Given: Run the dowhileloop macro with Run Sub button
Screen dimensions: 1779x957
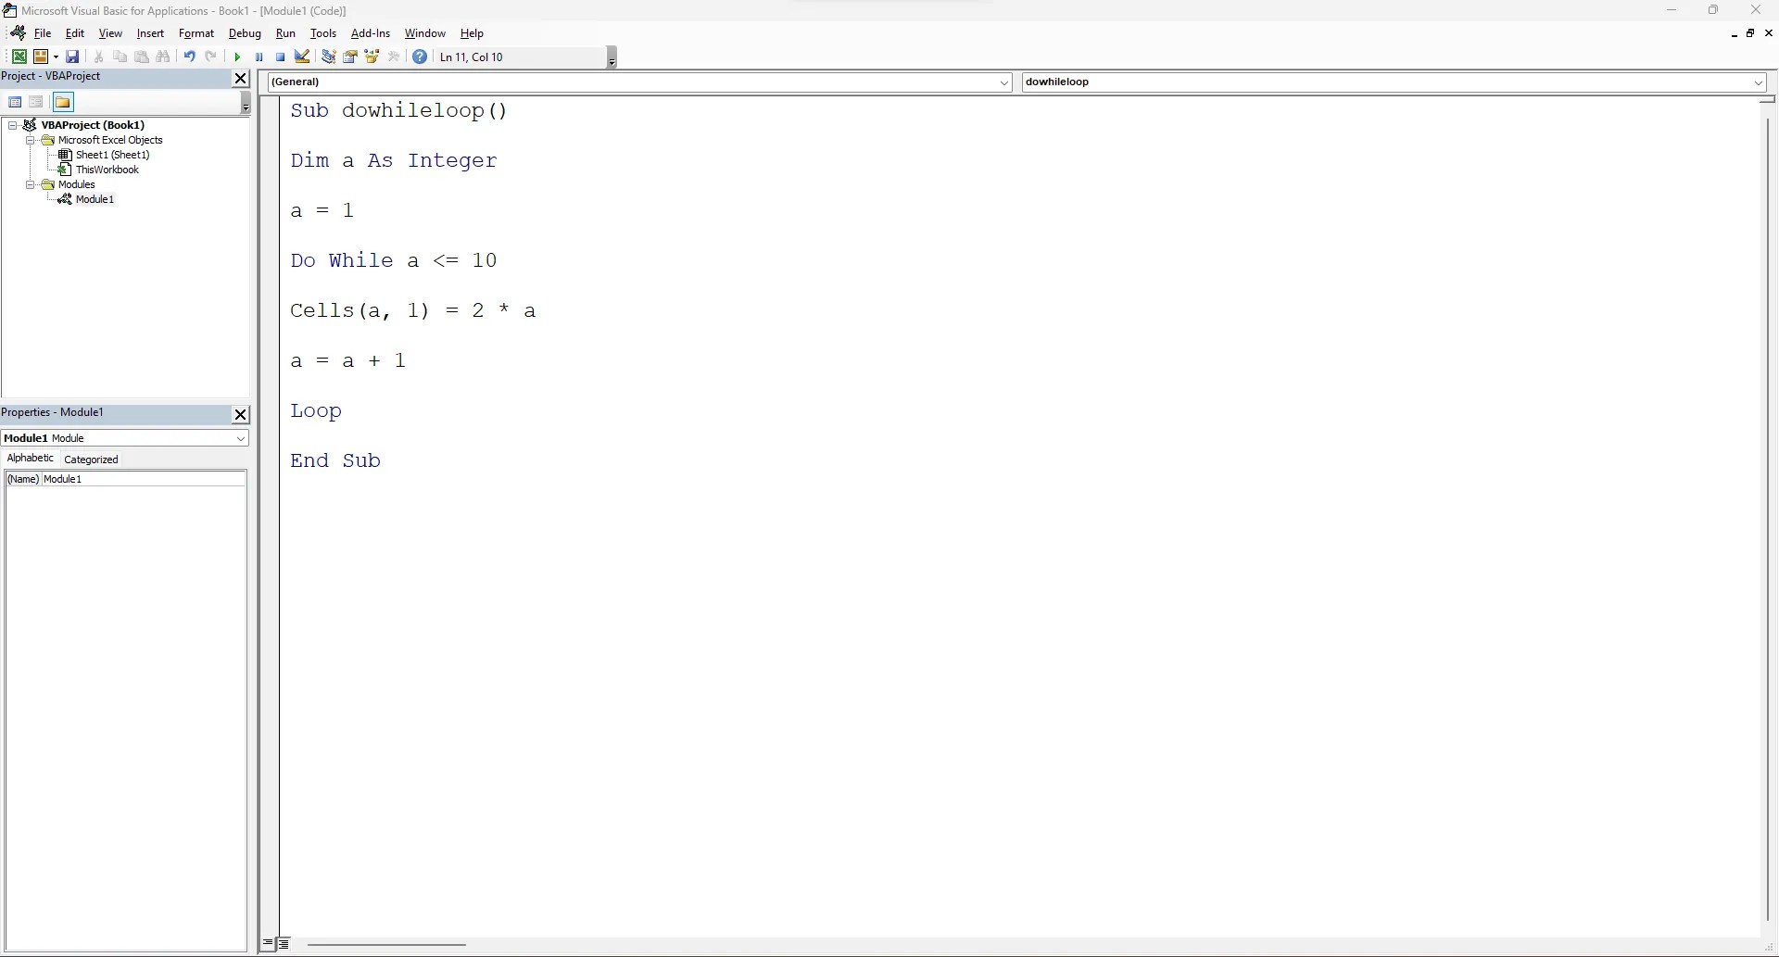Looking at the screenshot, I should [x=237, y=57].
